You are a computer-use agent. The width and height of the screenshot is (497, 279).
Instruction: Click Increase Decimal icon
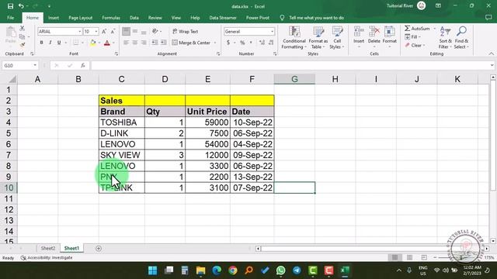[262, 43]
